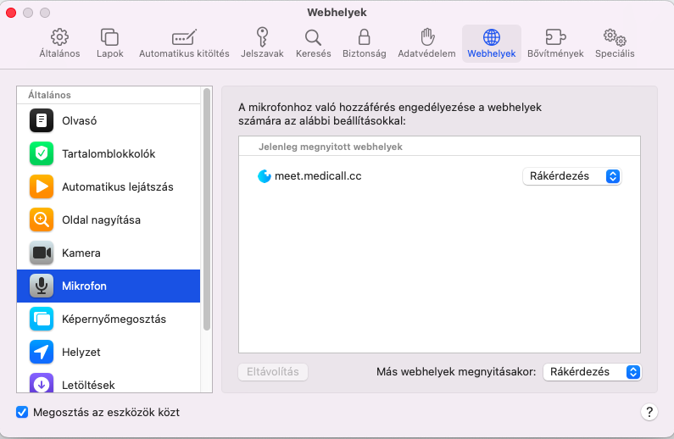Open the Biztonság lock pane

click(x=364, y=43)
